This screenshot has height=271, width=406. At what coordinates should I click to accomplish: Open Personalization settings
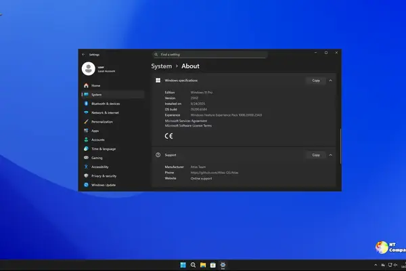click(101, 121)
